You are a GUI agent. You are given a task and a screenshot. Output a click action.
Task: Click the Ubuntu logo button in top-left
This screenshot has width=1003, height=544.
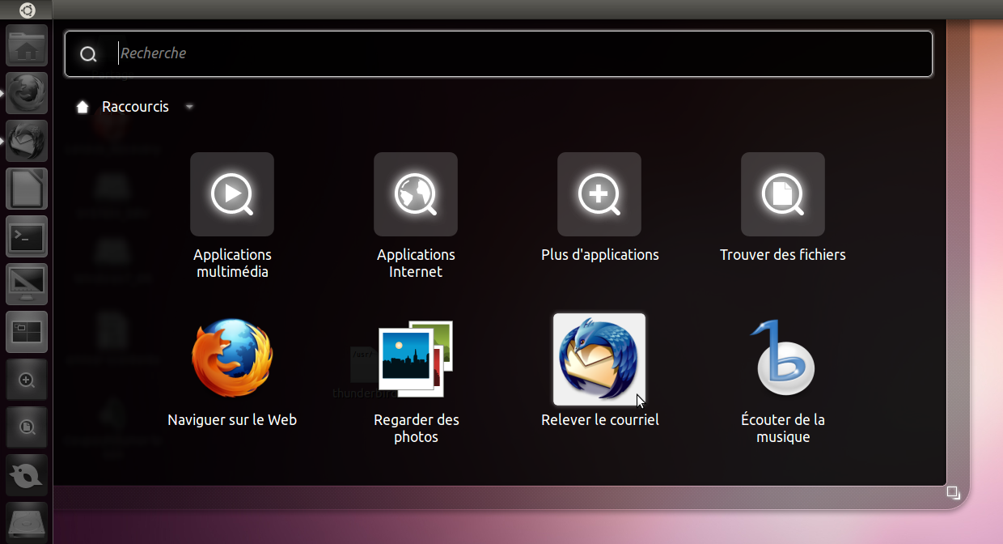[27, 10]
